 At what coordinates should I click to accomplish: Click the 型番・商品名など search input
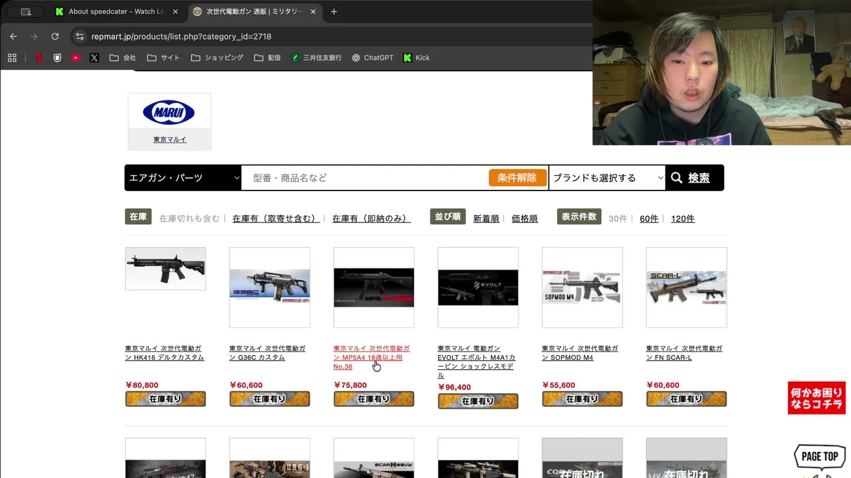pyautogui.click(x=366, y=178)
